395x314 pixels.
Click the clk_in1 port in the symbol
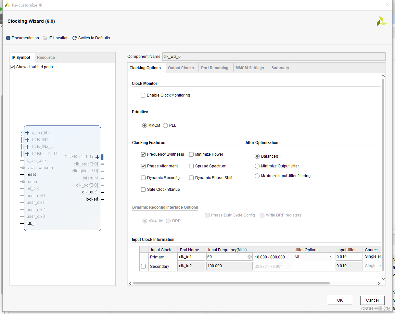[33, 224]
